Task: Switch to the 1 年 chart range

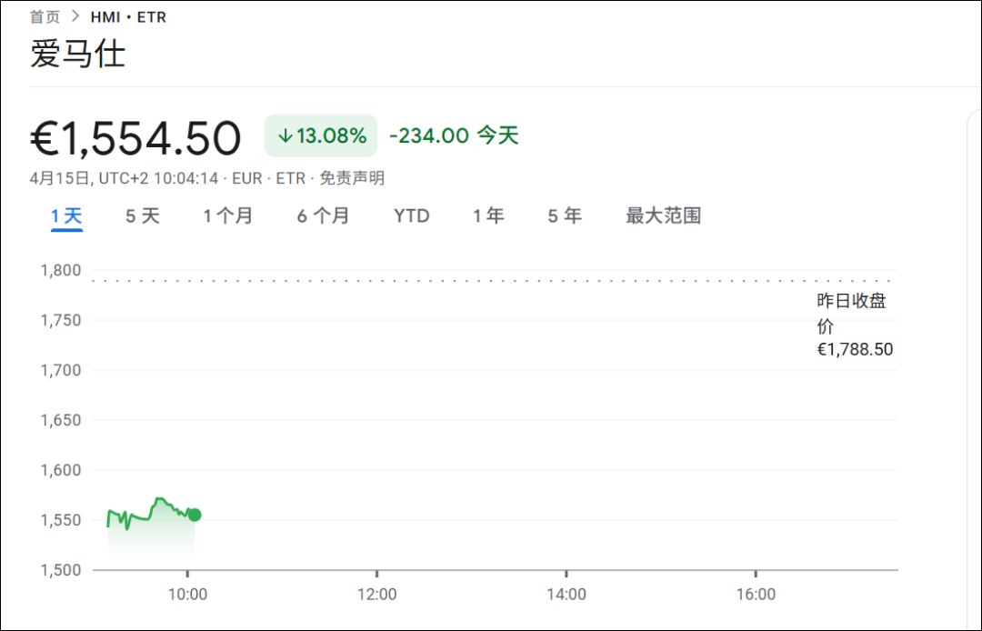Action: pos(488,215)
